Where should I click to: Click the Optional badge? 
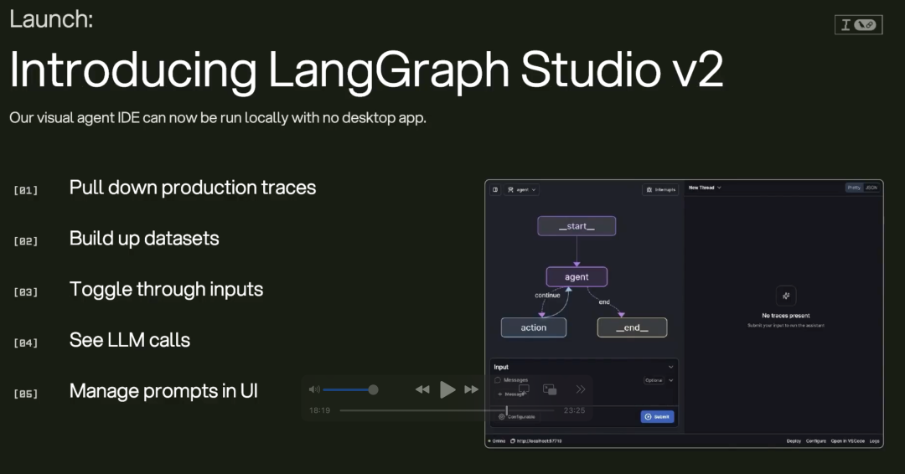coord(654,380)
